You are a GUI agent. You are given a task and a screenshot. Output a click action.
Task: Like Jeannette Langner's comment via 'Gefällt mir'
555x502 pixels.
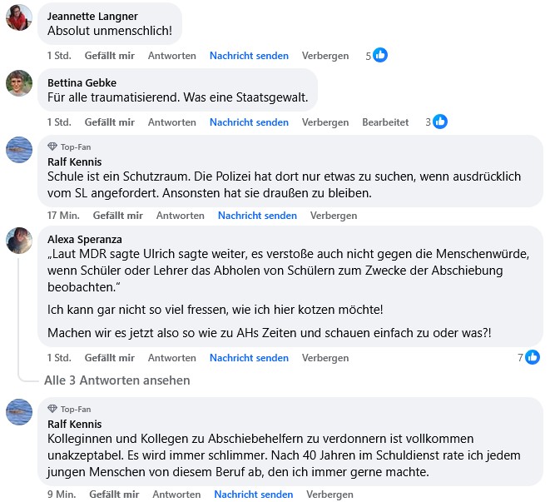(x=109, y=56)
